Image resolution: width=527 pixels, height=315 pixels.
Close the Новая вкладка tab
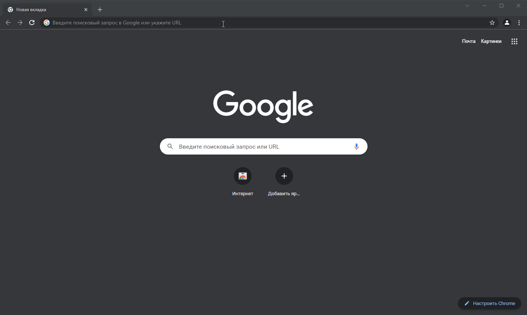[x=86, y=10]
